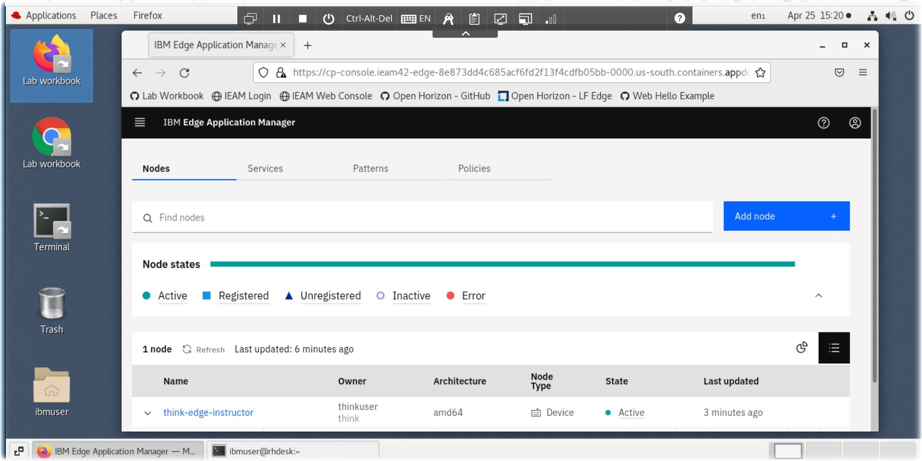
Task: Sort by the Name column header
Action: pos(176,381)
